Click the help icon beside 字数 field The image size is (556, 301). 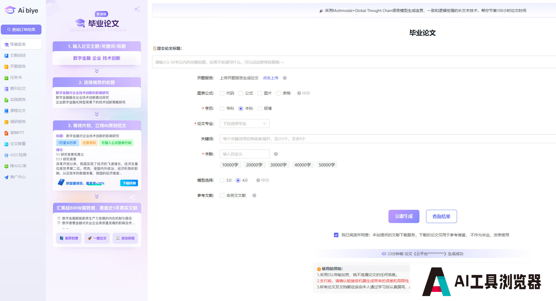coord(276,154)
